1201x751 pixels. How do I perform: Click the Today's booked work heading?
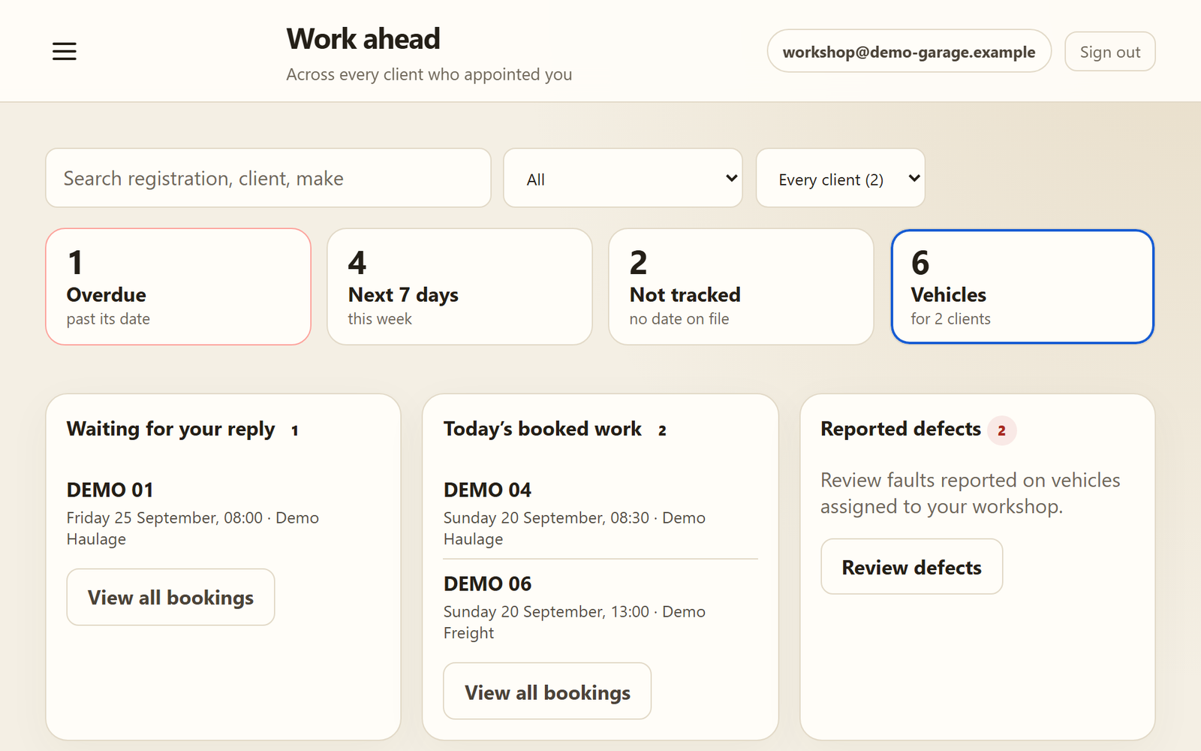point(543,429)
